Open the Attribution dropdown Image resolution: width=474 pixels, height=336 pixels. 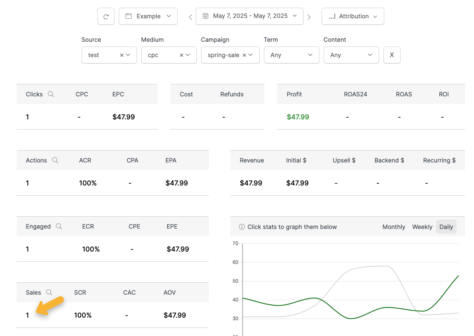pyautogui.click(x=353, y=16)
